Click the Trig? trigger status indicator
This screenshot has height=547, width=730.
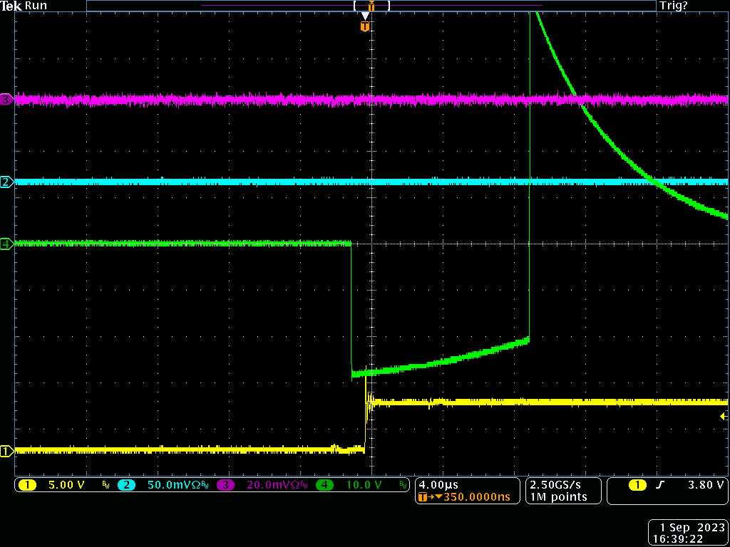click(674, 6)
